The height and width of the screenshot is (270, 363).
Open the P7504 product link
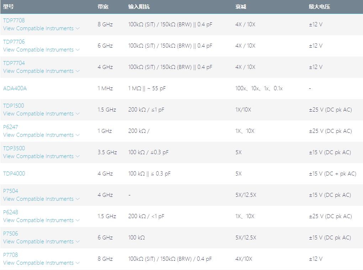pyautogui.click(x=10, y=191)
